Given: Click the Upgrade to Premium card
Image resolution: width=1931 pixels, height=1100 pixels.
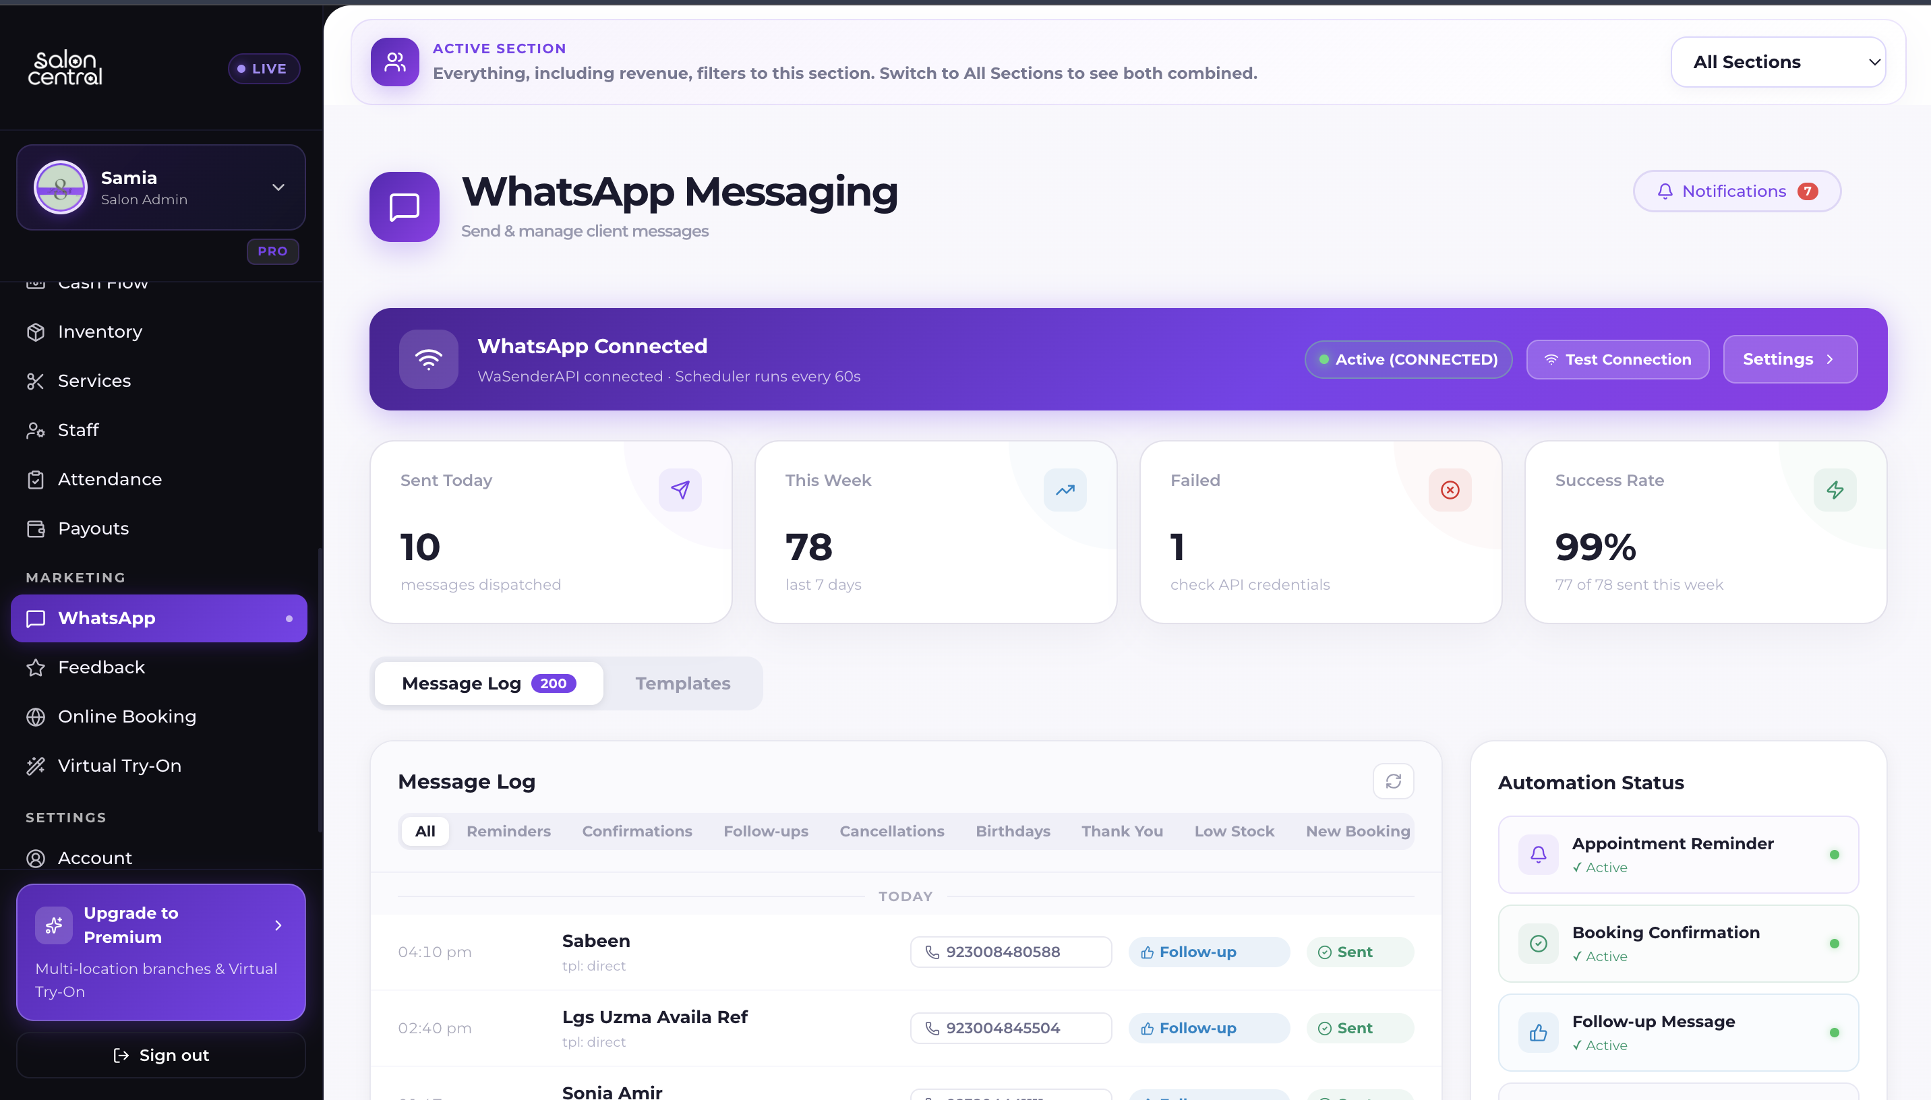Looking at the screenshot, I should click(x=161, y=952).
